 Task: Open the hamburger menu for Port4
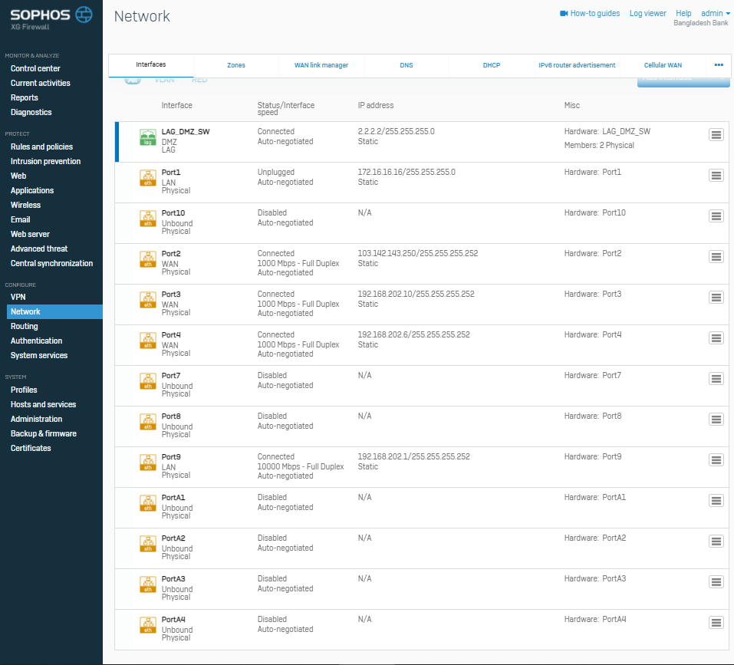pyautogui.click(x=716, y=338)
